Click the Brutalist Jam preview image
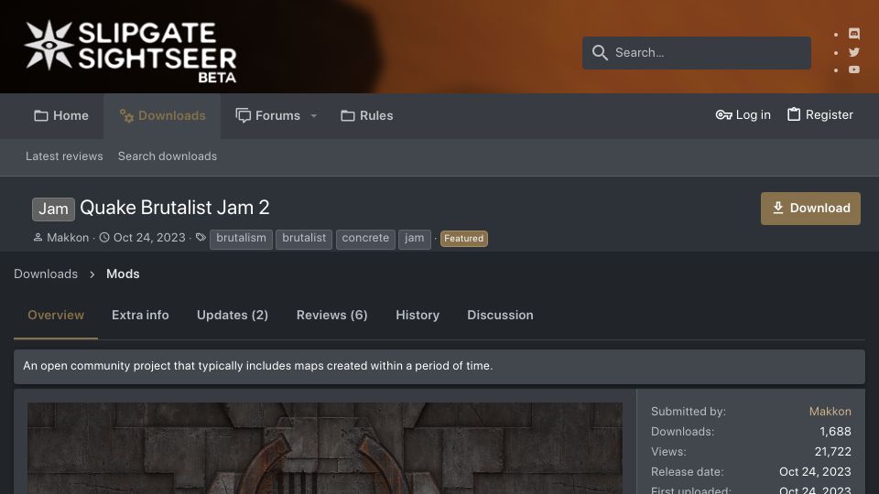 324,448
